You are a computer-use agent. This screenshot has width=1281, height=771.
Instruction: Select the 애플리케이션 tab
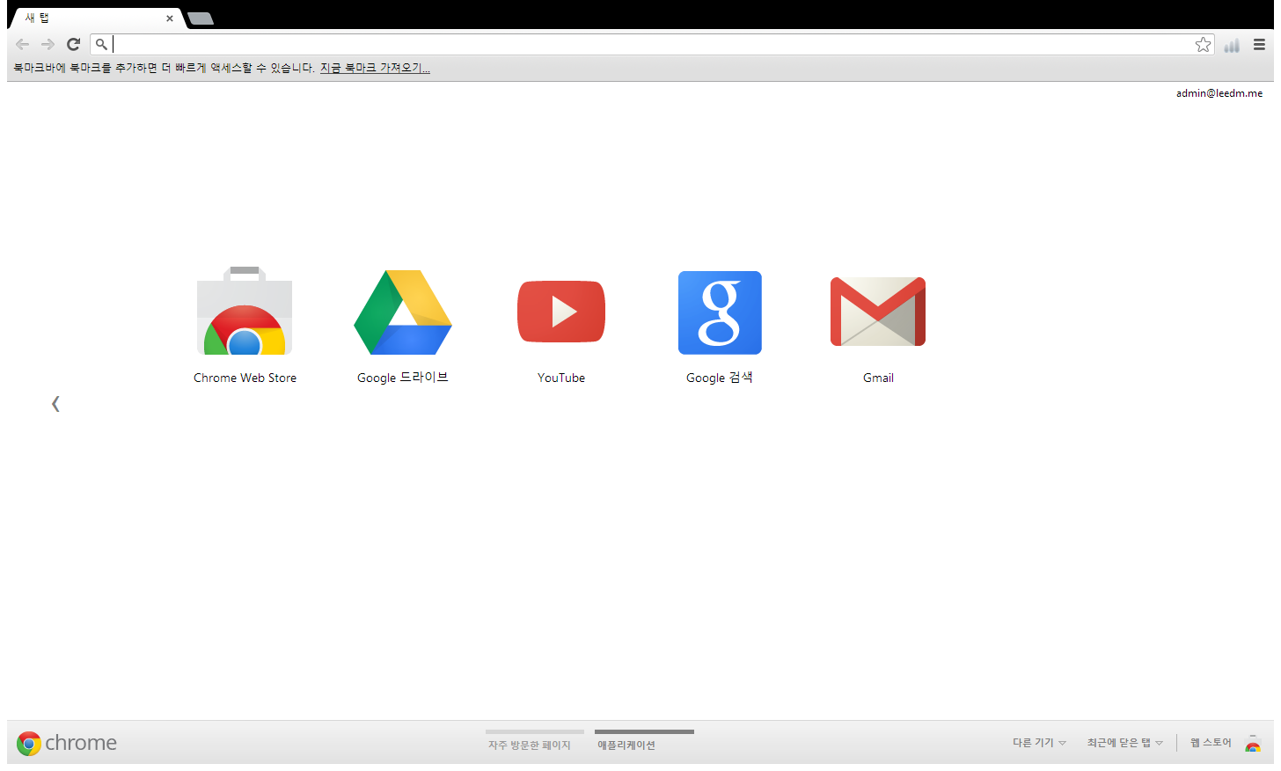(x=626, y=745)
